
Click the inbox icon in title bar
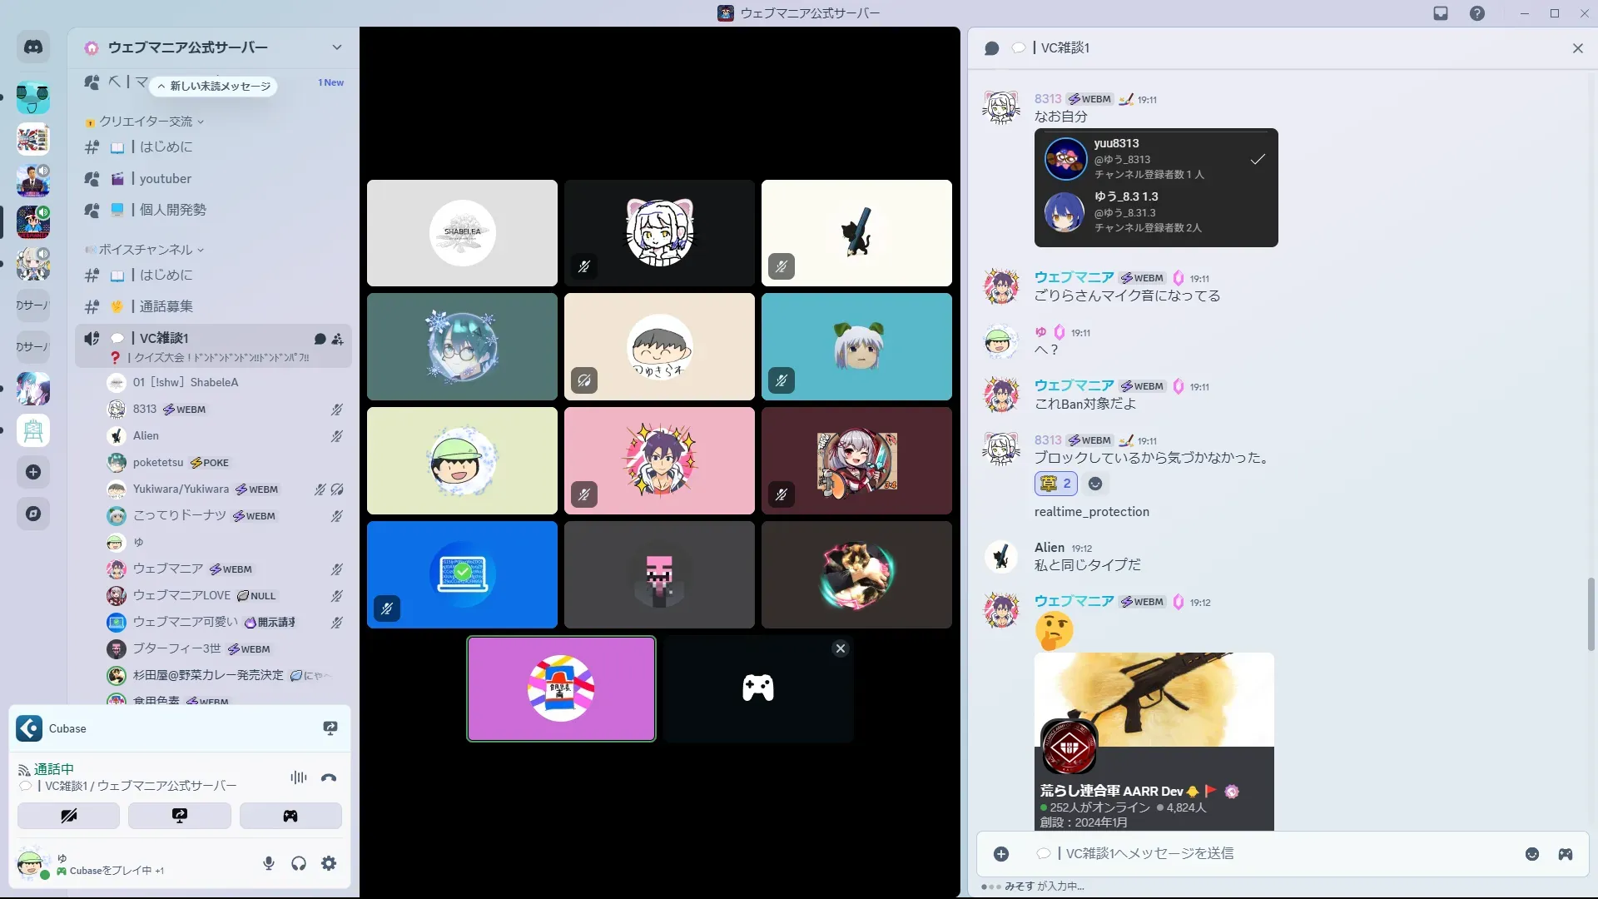coord(1441,13)
